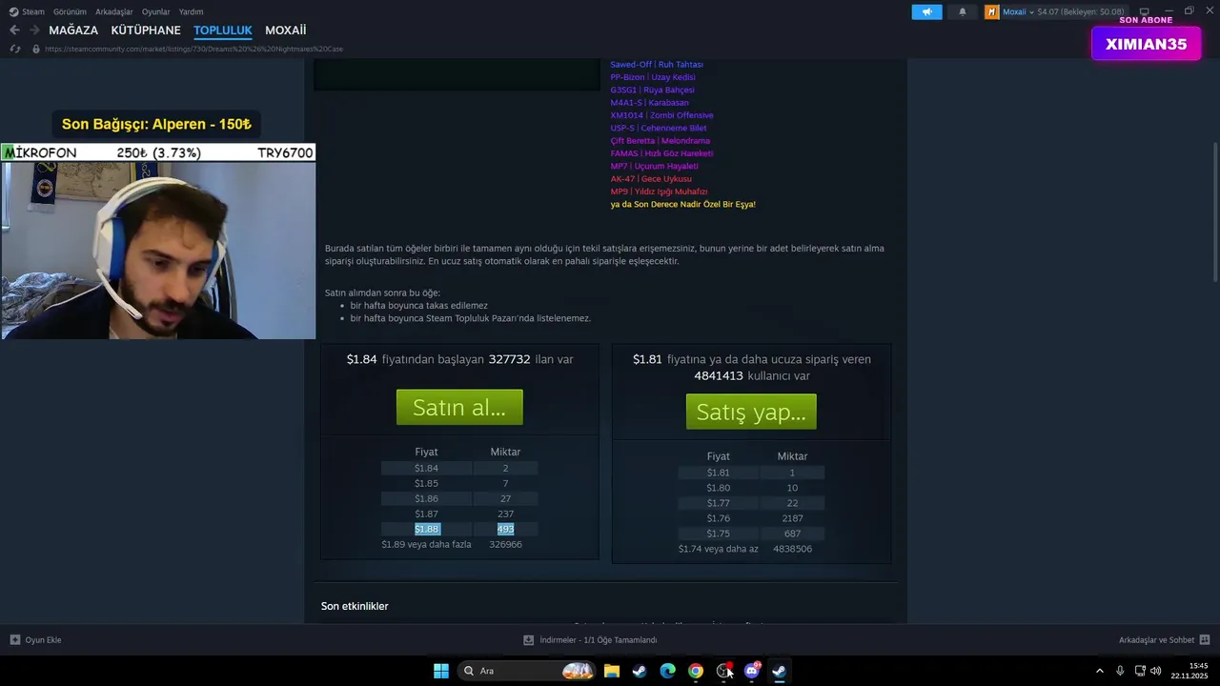Go back with the left arrow
The height and width of the screenshot is (686, 1220).
click(x=14, y=30)
